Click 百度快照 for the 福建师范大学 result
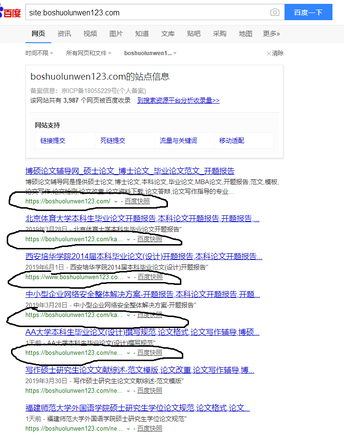344x435 pixels. [x=150, y=429]
